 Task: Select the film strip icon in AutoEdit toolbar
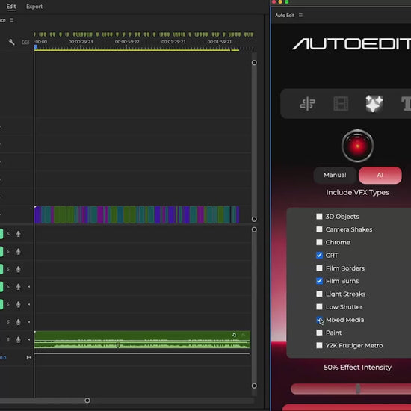(341, 104)
